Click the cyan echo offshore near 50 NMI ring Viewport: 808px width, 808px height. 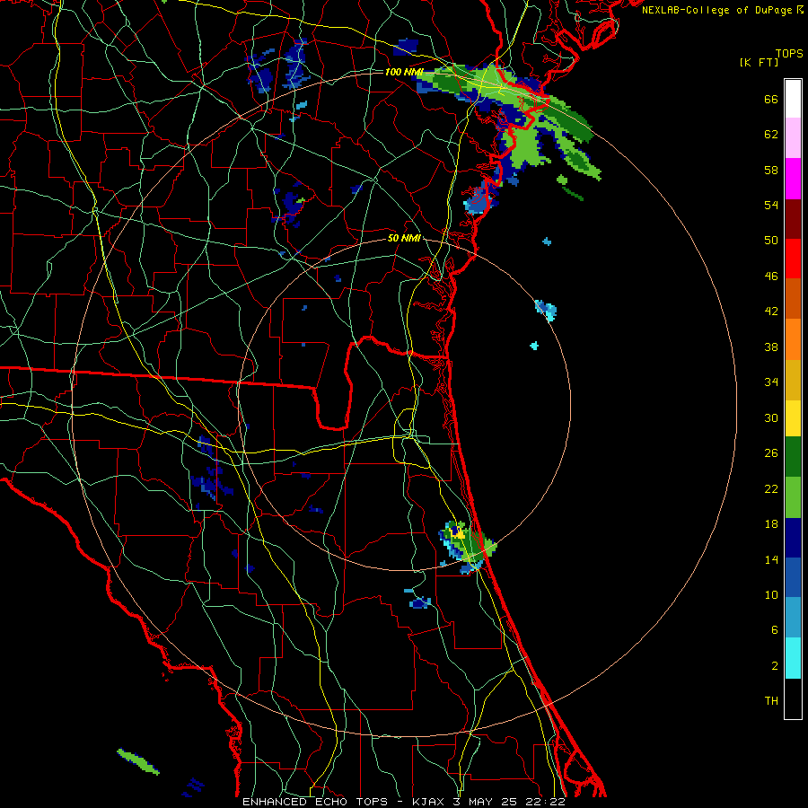coord(546,311)
